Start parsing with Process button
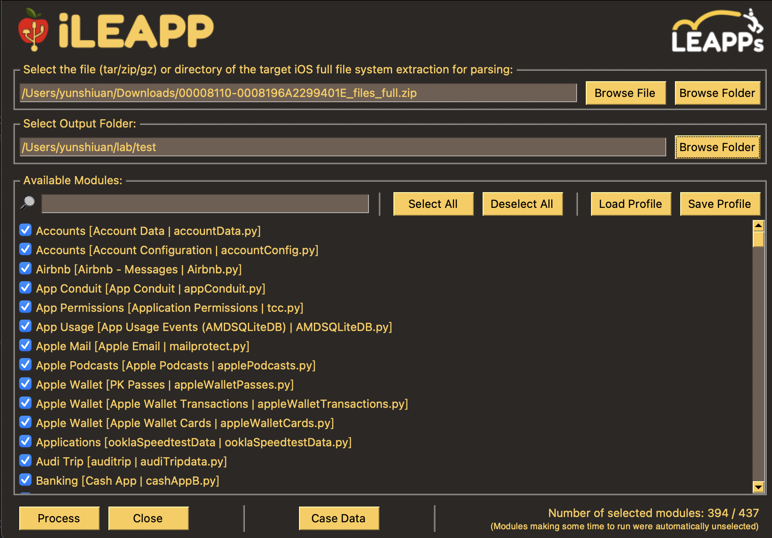 pyautogui.click(x=59, y=518)
